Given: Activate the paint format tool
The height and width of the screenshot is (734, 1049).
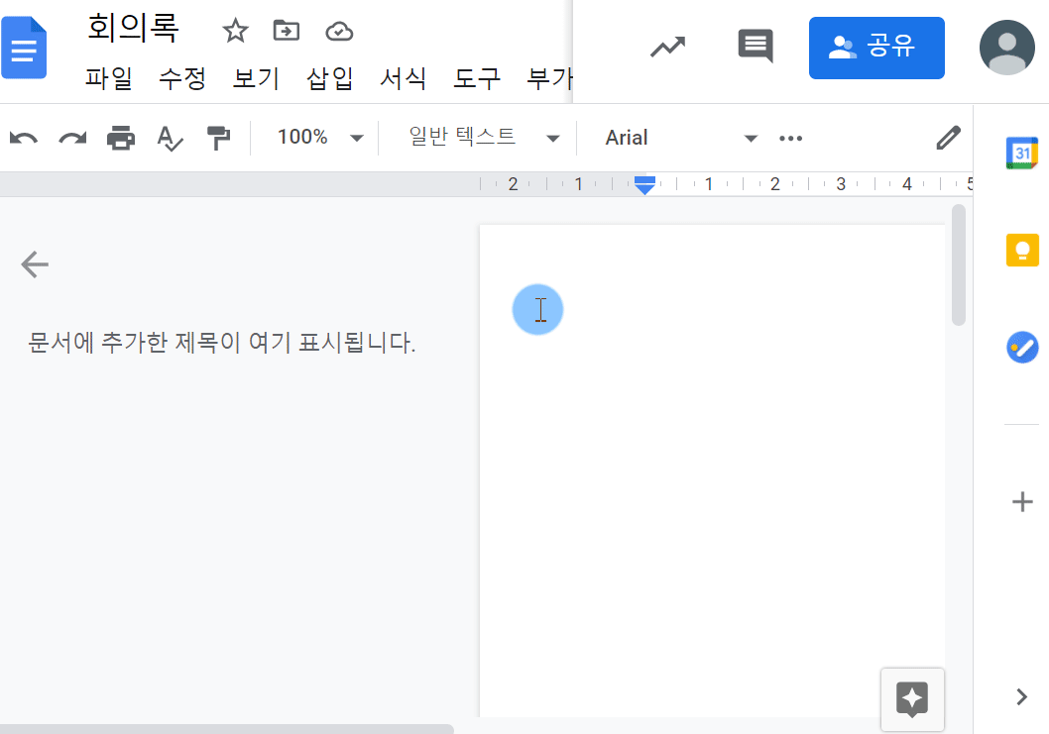Looking at the screenshot, I should tap(218, 139).
